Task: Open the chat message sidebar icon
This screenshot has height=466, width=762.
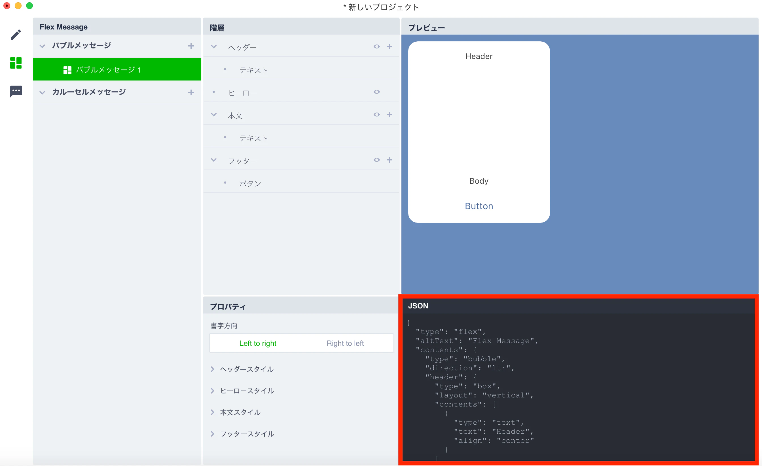Action: (x=16, y=91)
